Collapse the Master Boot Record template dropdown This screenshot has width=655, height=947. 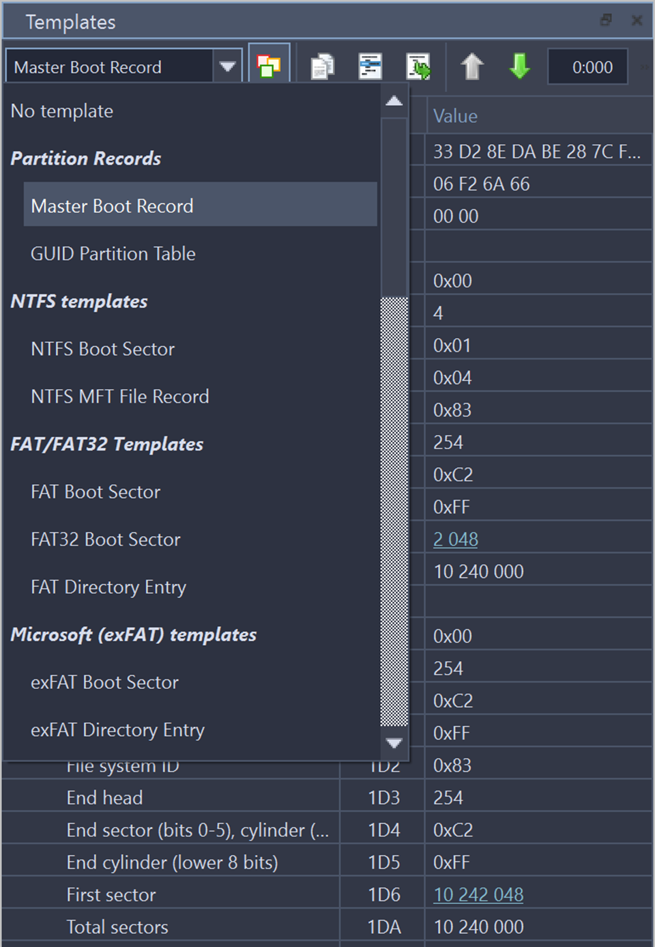click(x=228, y=67)
